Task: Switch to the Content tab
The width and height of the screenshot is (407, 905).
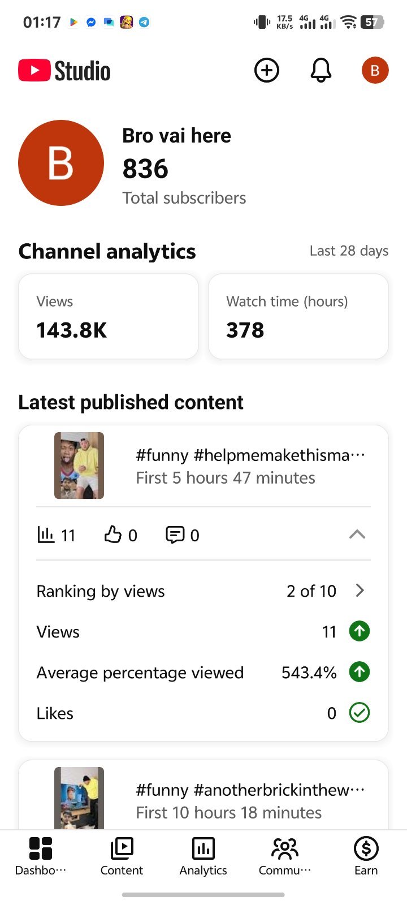Action: [122, 856]
